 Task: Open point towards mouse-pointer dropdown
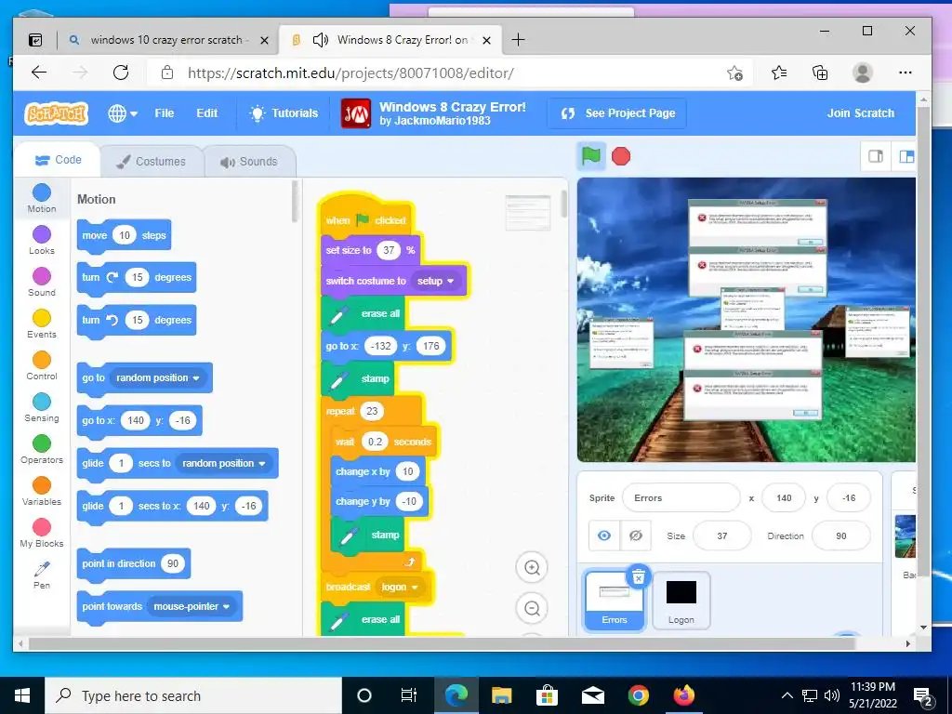(192, 606)
